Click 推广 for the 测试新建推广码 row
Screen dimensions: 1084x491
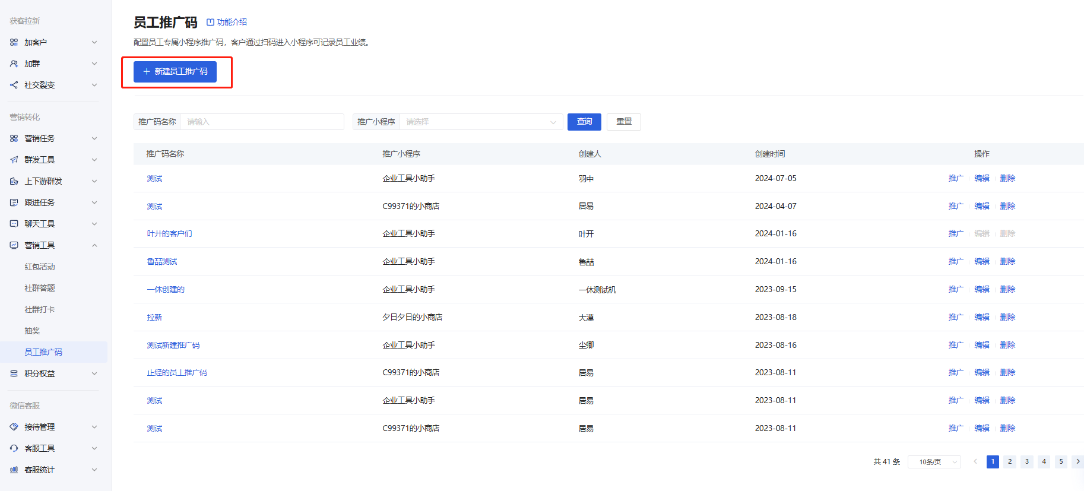[x=956, y=345]
